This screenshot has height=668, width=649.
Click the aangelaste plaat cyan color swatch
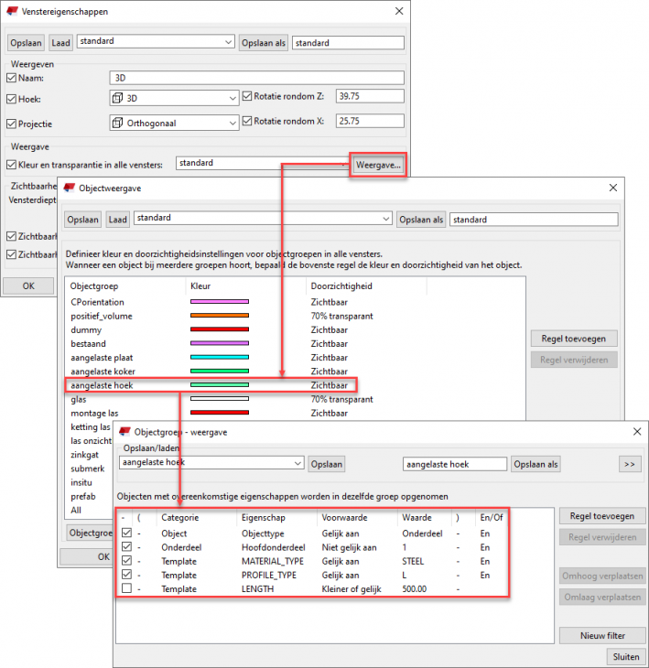pyautogui.click(x=220, y=357)
